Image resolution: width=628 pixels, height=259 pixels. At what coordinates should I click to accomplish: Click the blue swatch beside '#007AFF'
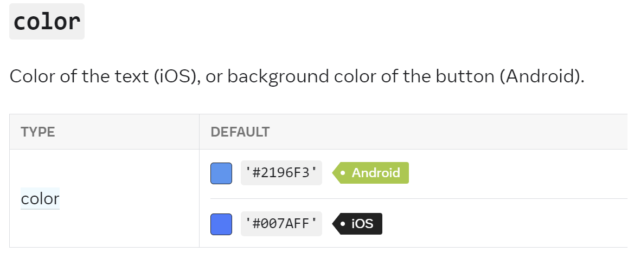click(221, 224)
